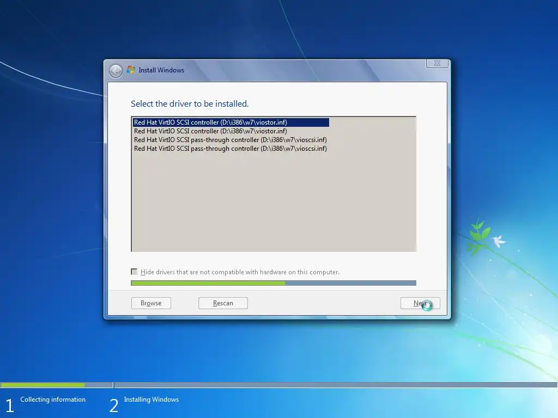
Task: Click the 'Select the driver to be installed.' heading
Action: 190,104
